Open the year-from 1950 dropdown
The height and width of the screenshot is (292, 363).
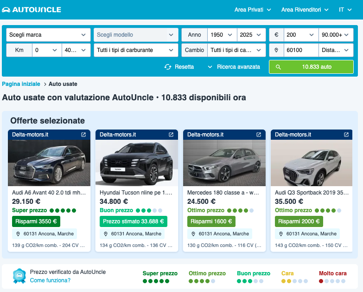[222, 35]
